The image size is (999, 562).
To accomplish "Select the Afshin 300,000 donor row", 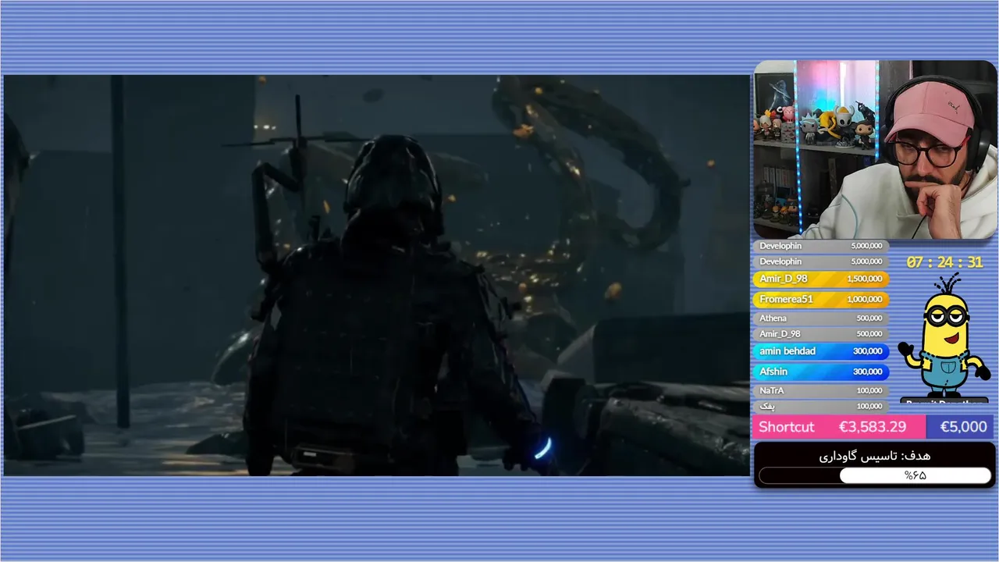I will tap(821, 372).
